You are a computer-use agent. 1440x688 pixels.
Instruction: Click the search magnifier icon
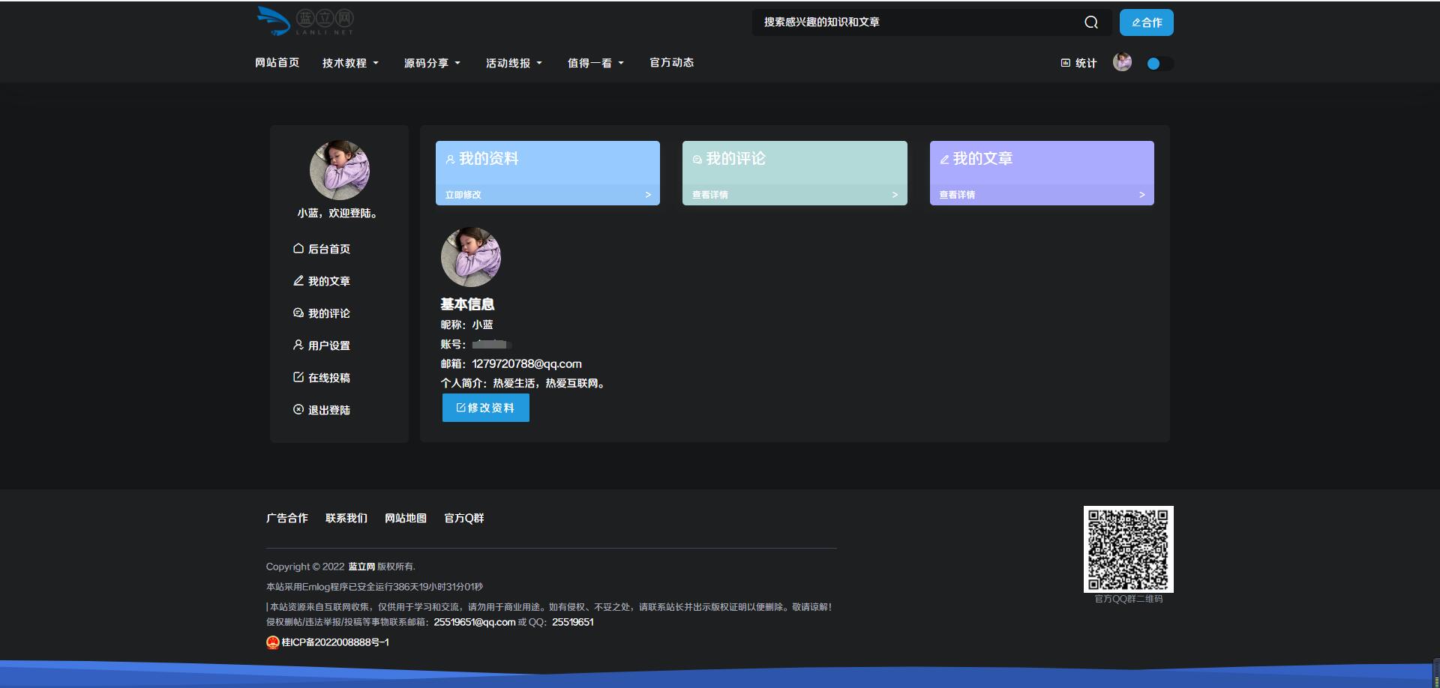click(1090, 22)
